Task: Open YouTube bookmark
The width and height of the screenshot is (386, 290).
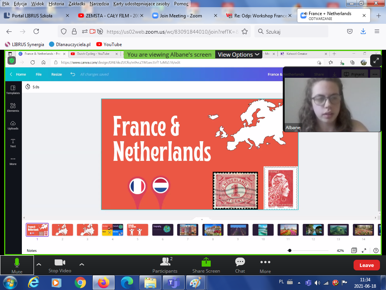Action: (x=109, y=45)
